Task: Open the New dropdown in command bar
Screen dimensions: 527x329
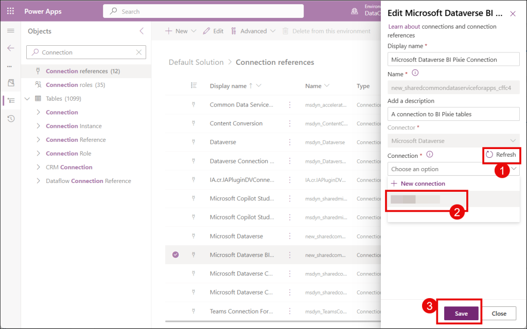Action: 181,31
